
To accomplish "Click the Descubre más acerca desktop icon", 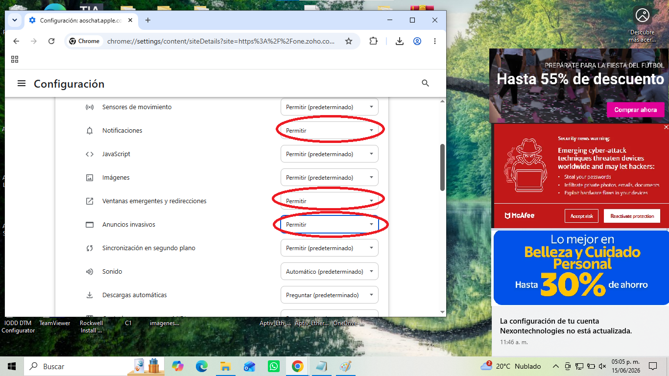I will [642, 24].
